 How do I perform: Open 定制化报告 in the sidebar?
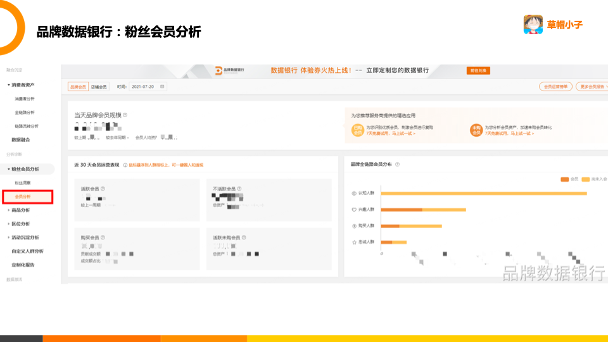pyautogui.click(x=23, y=265)
